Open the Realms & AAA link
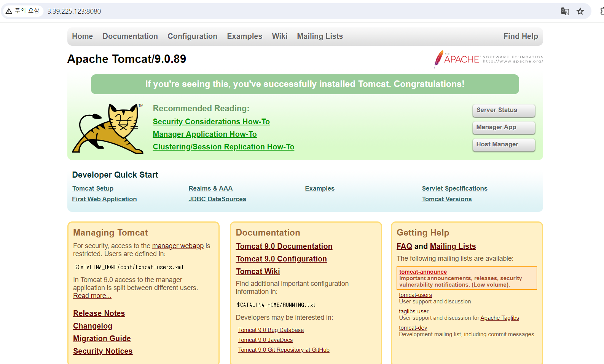This screenshot has height=364, width=604. point(210,188)
